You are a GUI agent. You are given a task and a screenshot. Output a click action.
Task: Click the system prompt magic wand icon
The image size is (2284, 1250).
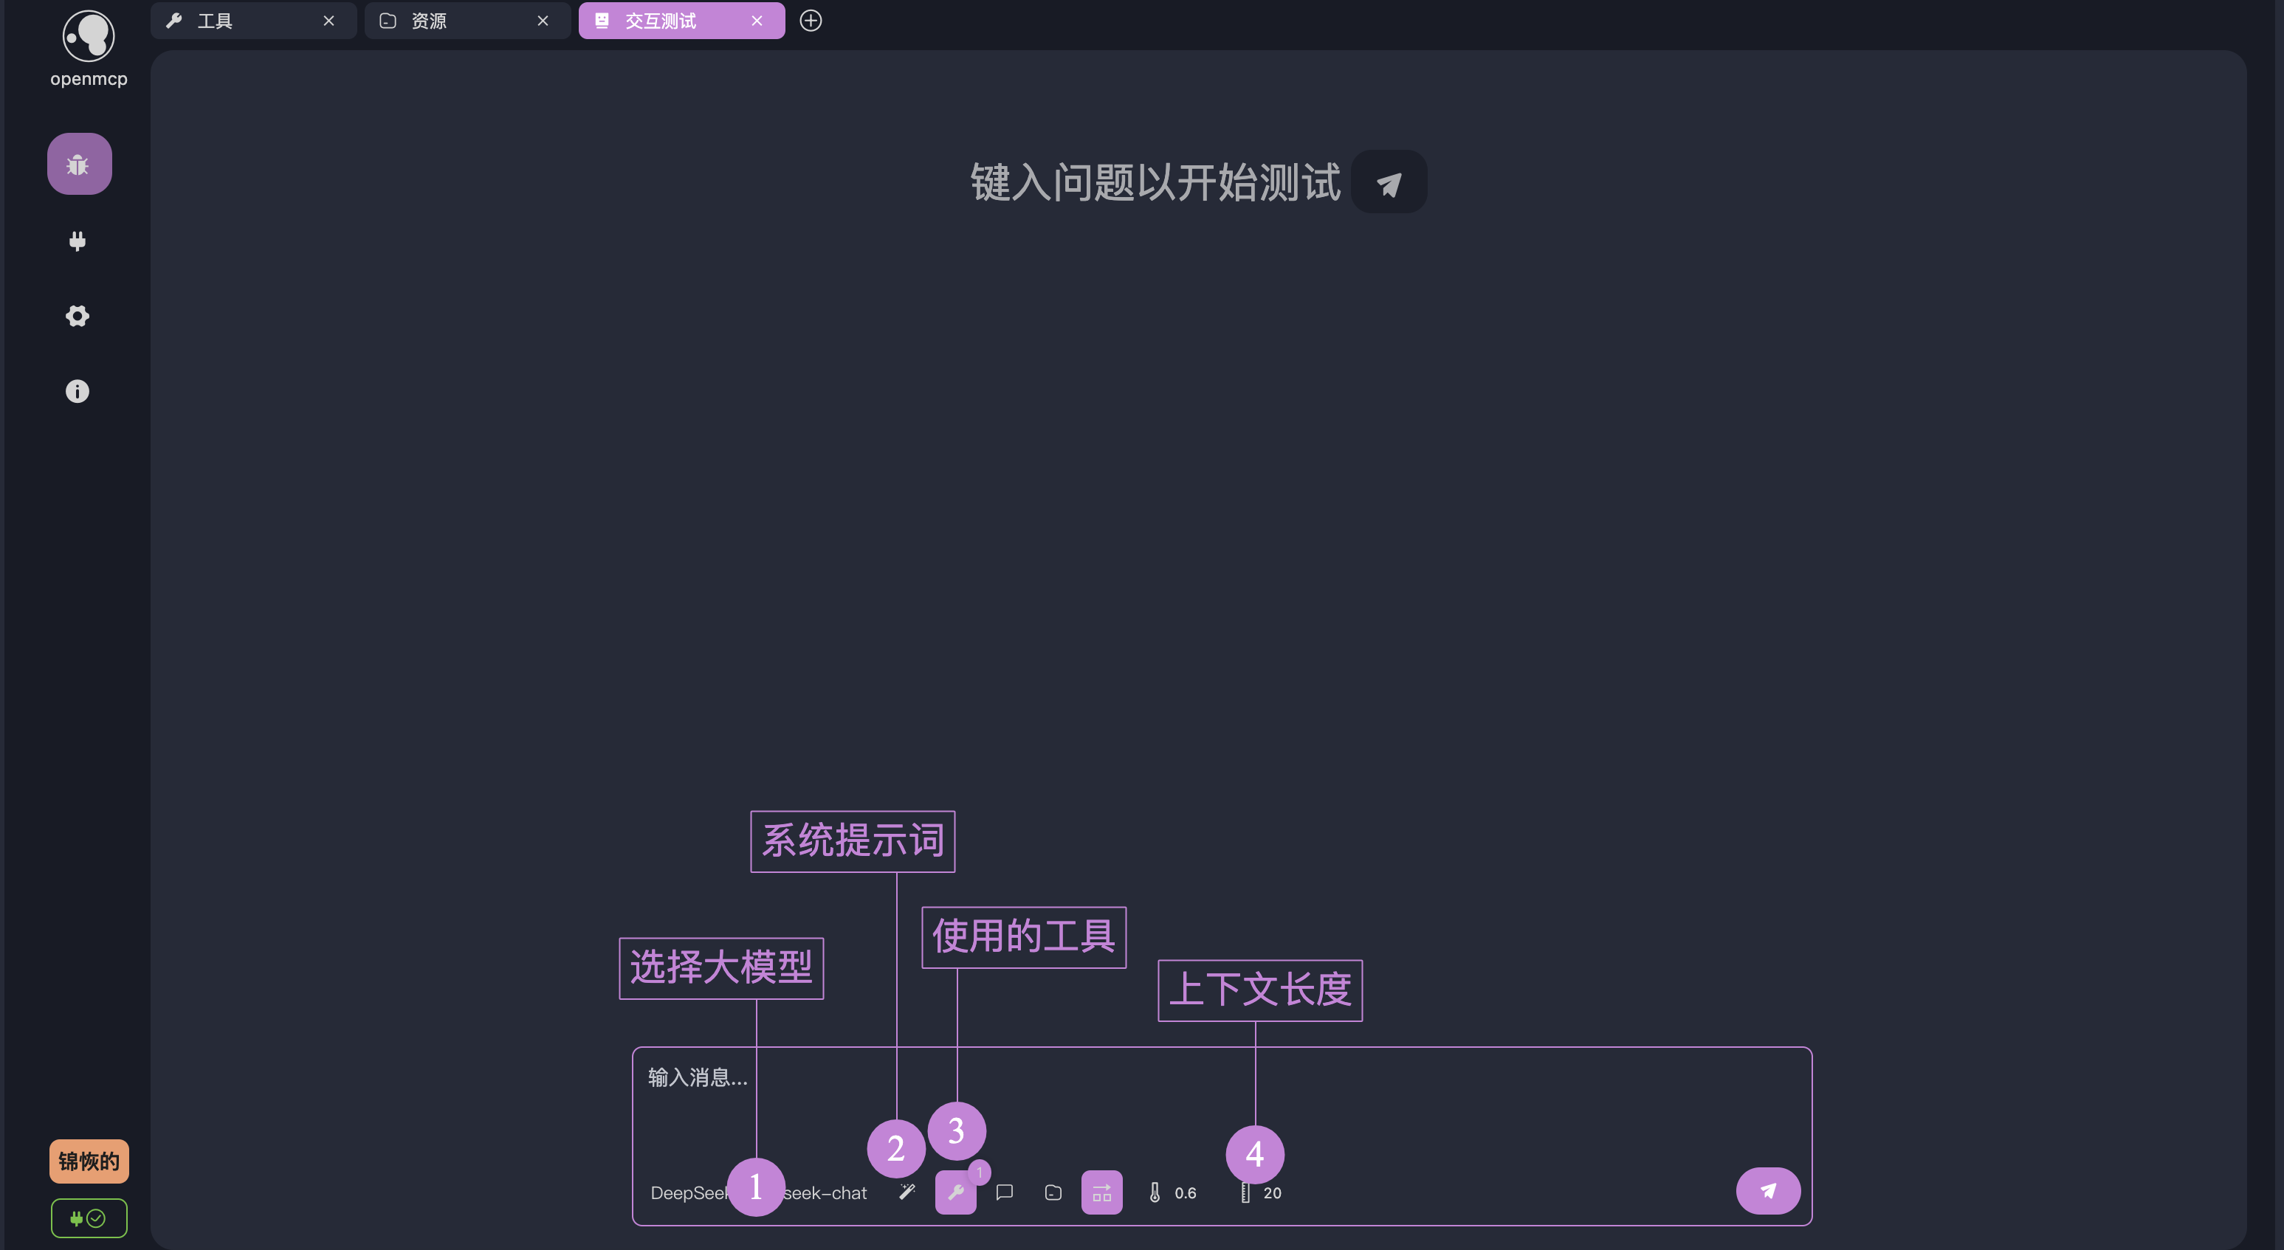click(x=907, y=1192)
